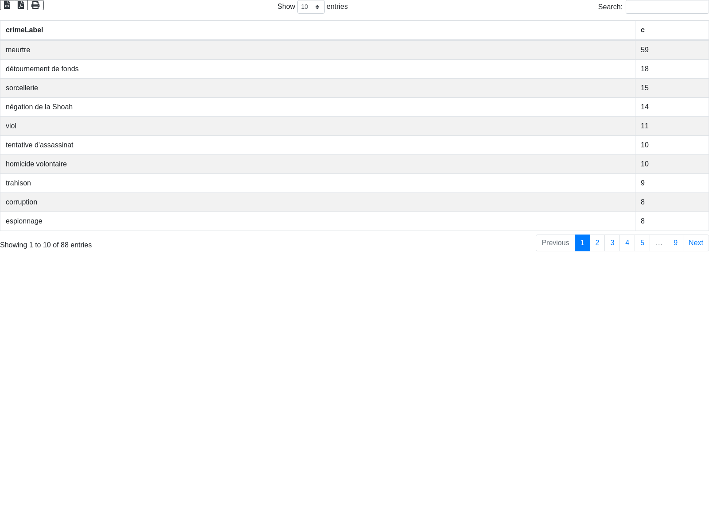The image size is (709, 531).
Task: Select the current page 1 button
Action: click(582, 243)
